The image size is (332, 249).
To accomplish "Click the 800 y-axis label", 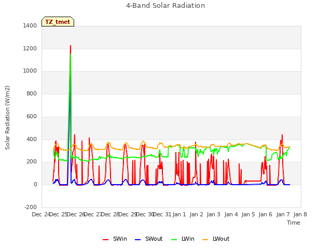I will point(32,93).
